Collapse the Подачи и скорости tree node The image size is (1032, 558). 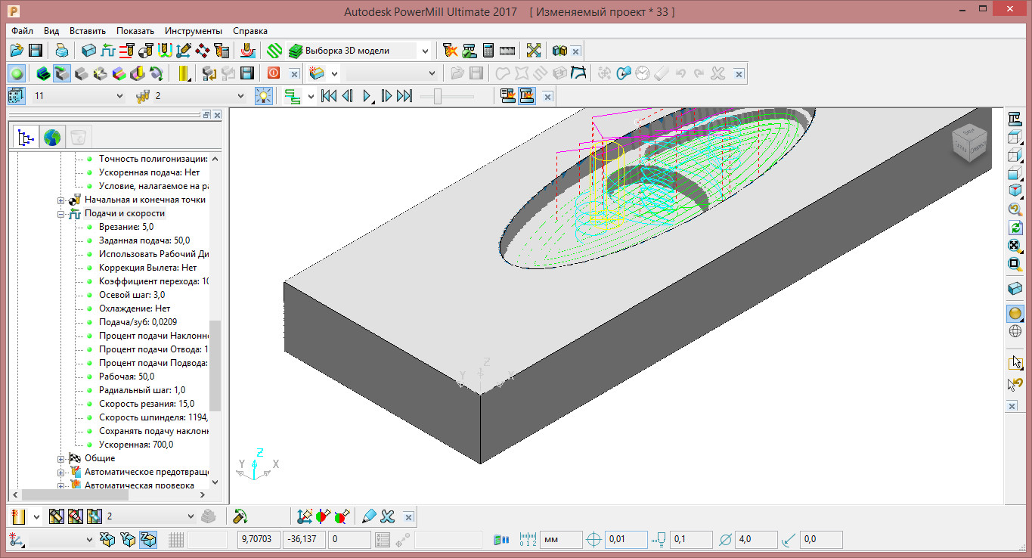pos(61,214)
